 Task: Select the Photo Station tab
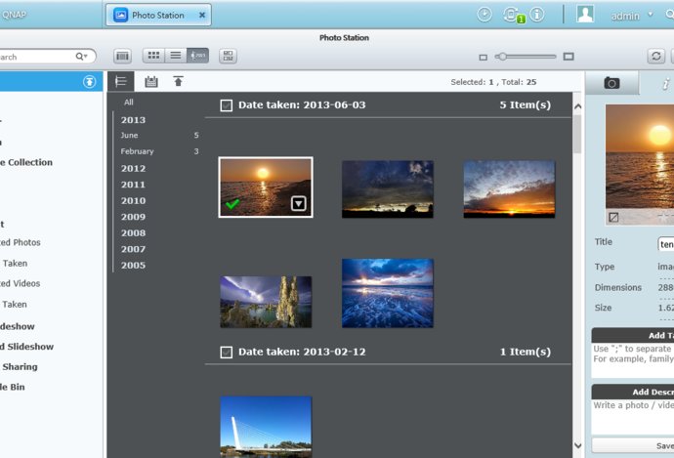[158, 15]
